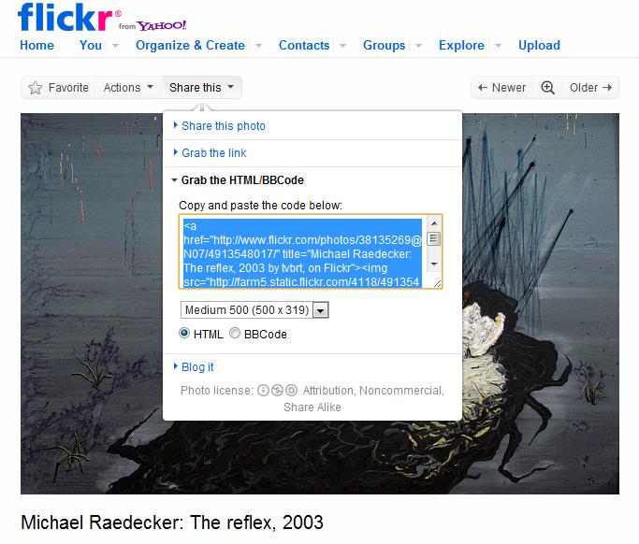The width and height of the screenshot is (639, 544).
Task: Click the Share Alike license icon
Action: [x=291, y=391]
